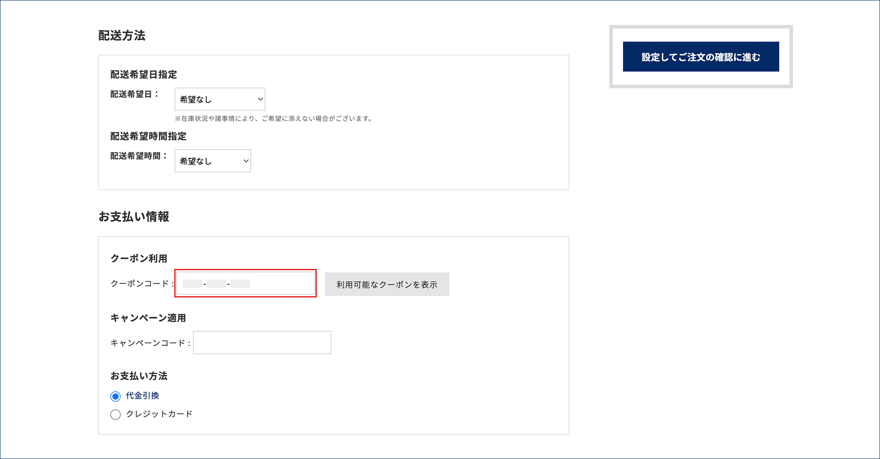Click the キャンペーンコード： field label
Screen dimensions: 880x459
pyautogui.click(x=150, y=343)
